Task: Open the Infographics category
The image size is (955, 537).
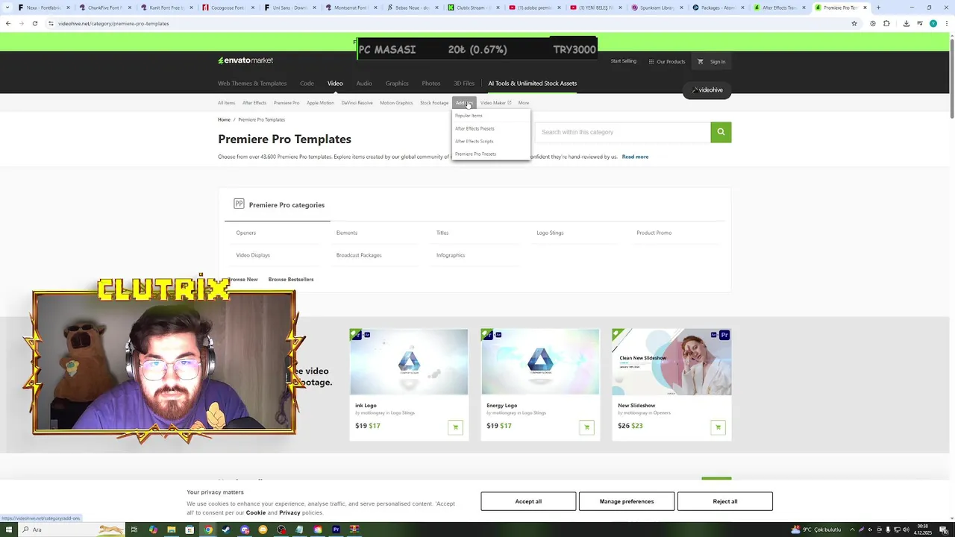Action: point(451,255)
